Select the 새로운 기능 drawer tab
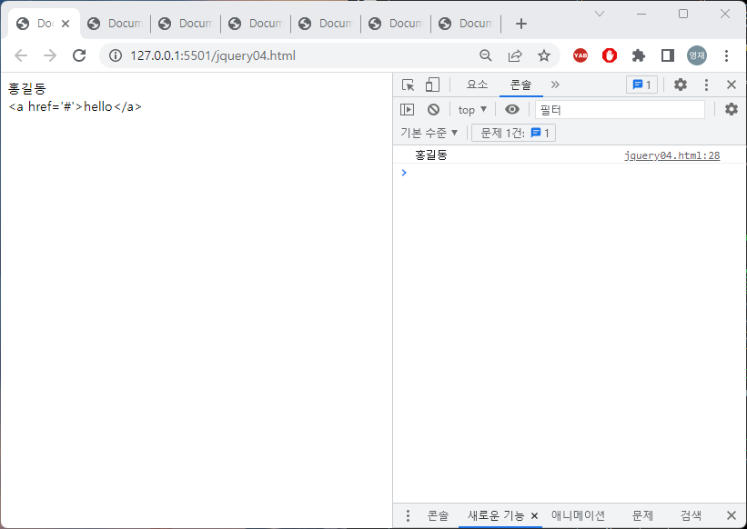 (x=496, y=515)
